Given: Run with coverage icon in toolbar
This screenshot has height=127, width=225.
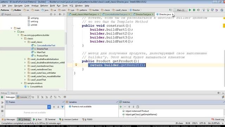Looking at the screenshot, I should click(198, 10).
